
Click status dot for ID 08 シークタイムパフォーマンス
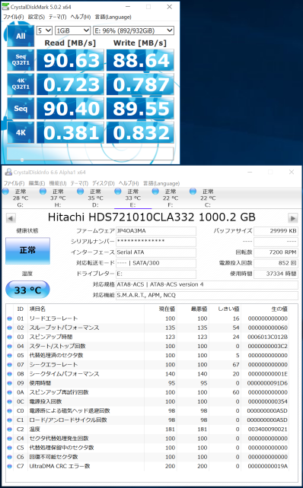(9, 374)
